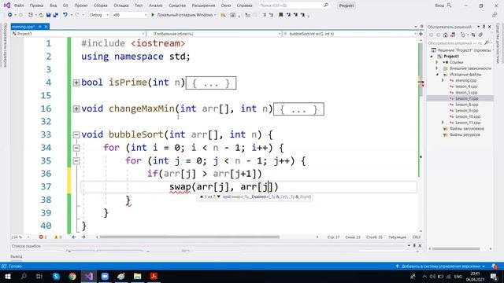Click the collapsed { ... } block of isPrime

211,83
